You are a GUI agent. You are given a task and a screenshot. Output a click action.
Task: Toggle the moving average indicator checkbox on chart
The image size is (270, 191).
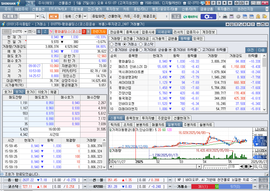click(x=110, y=130)
